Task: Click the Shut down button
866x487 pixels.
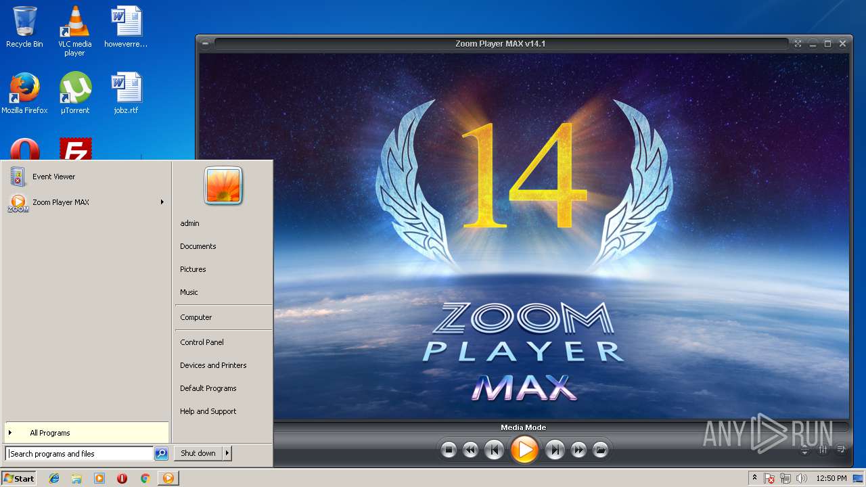Action: tap(198, 453)
